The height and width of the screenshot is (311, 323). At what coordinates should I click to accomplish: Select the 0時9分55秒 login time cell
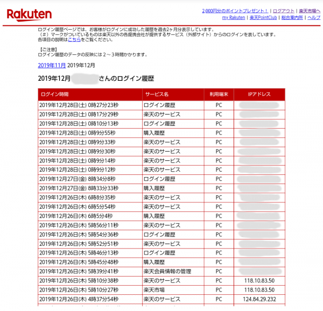click(x=90, y=133)
